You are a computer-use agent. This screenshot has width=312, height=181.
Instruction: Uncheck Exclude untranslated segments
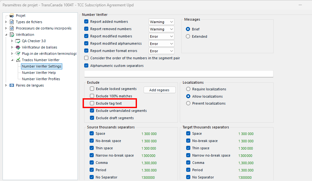click(92, 111)
